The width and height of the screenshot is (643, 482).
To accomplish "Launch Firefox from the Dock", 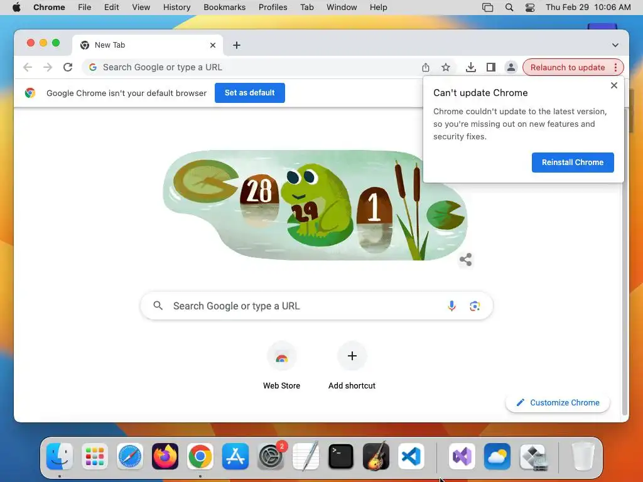I will [x=165, y=456].
